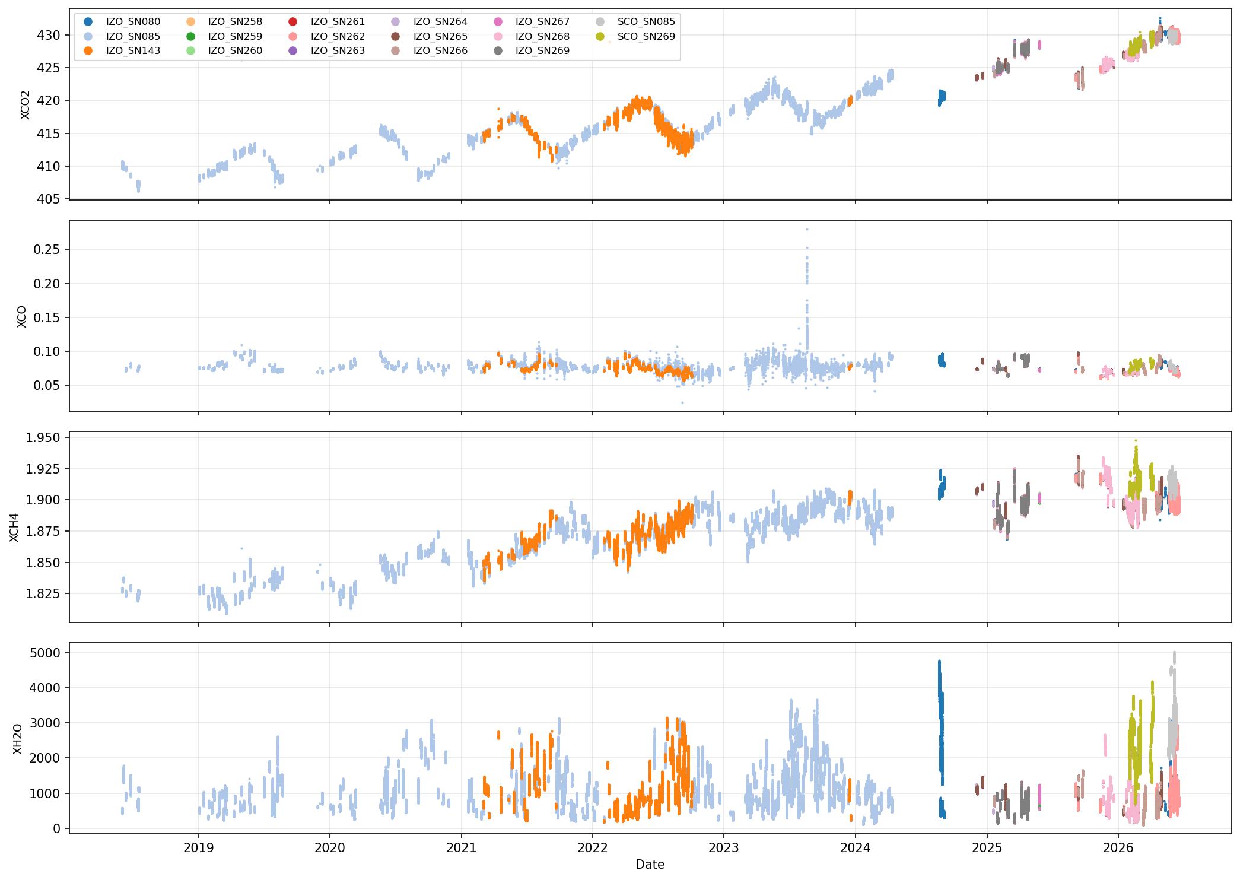Click the SCO_SN269 olive legend marker

click(x=600, y=36)
